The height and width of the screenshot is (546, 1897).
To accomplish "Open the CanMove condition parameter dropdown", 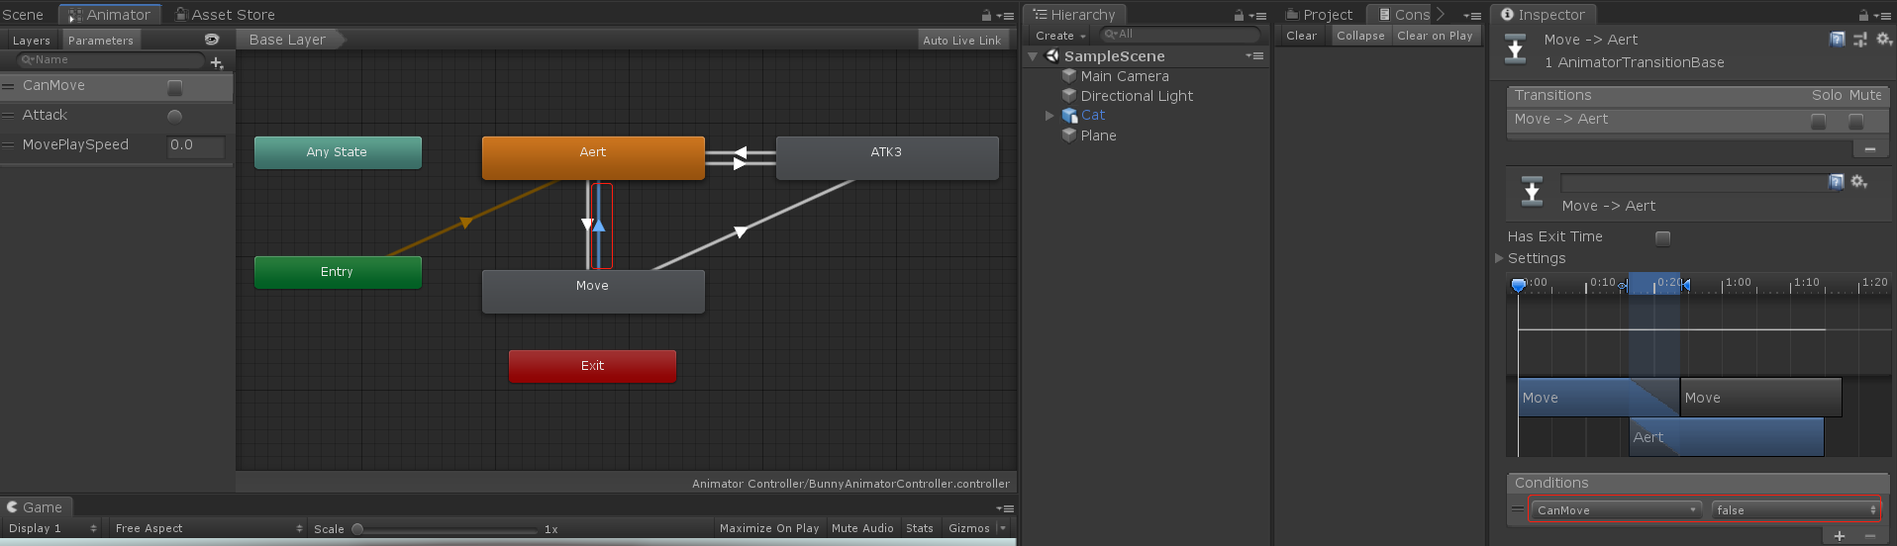I will coord(1617,510).
